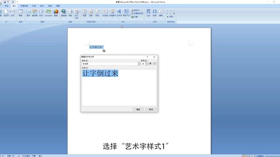Switch to the Home (开始) ribbon tab

click(x=7, y=6)
